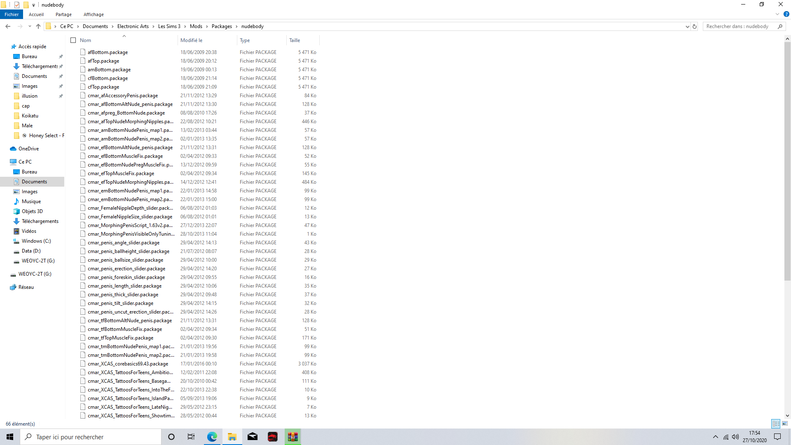Click the New folder icon in the title bar

pyautogui.click(x=26, y=5)
